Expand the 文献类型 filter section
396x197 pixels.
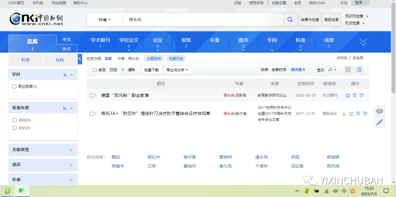pos(43,150)
